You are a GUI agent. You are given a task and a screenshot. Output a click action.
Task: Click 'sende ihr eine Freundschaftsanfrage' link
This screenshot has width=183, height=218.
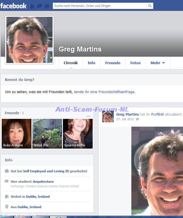[104, 92]
